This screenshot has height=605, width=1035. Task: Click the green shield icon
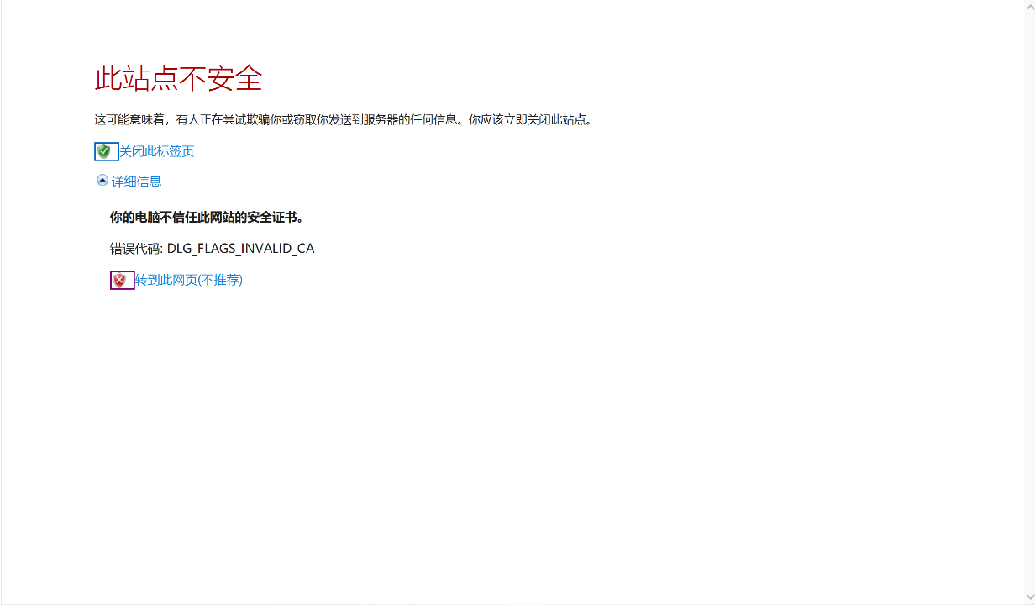[x=104, y=151]
